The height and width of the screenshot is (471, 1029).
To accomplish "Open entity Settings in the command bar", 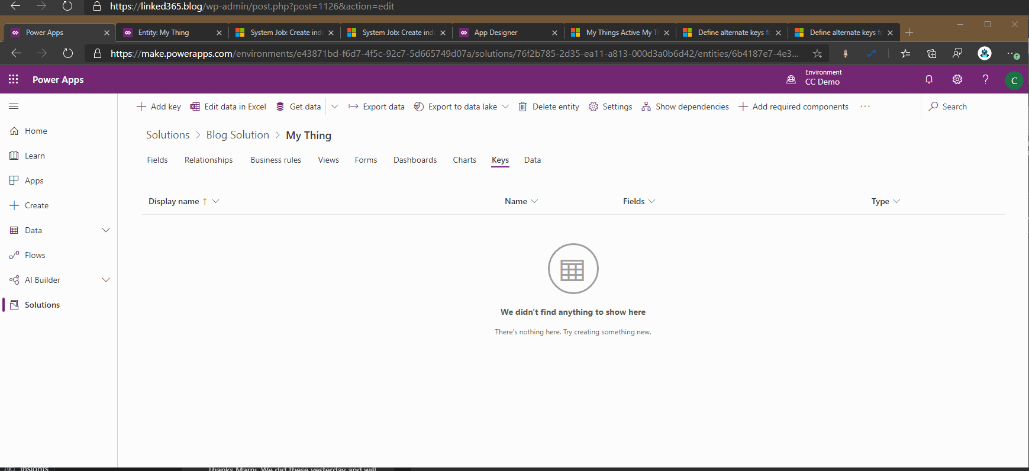I will tap(610, 107).
